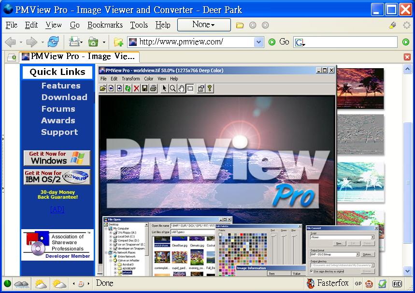Click the green search arrow beside the search box
The image size is (415, 293).
[406, 42]
